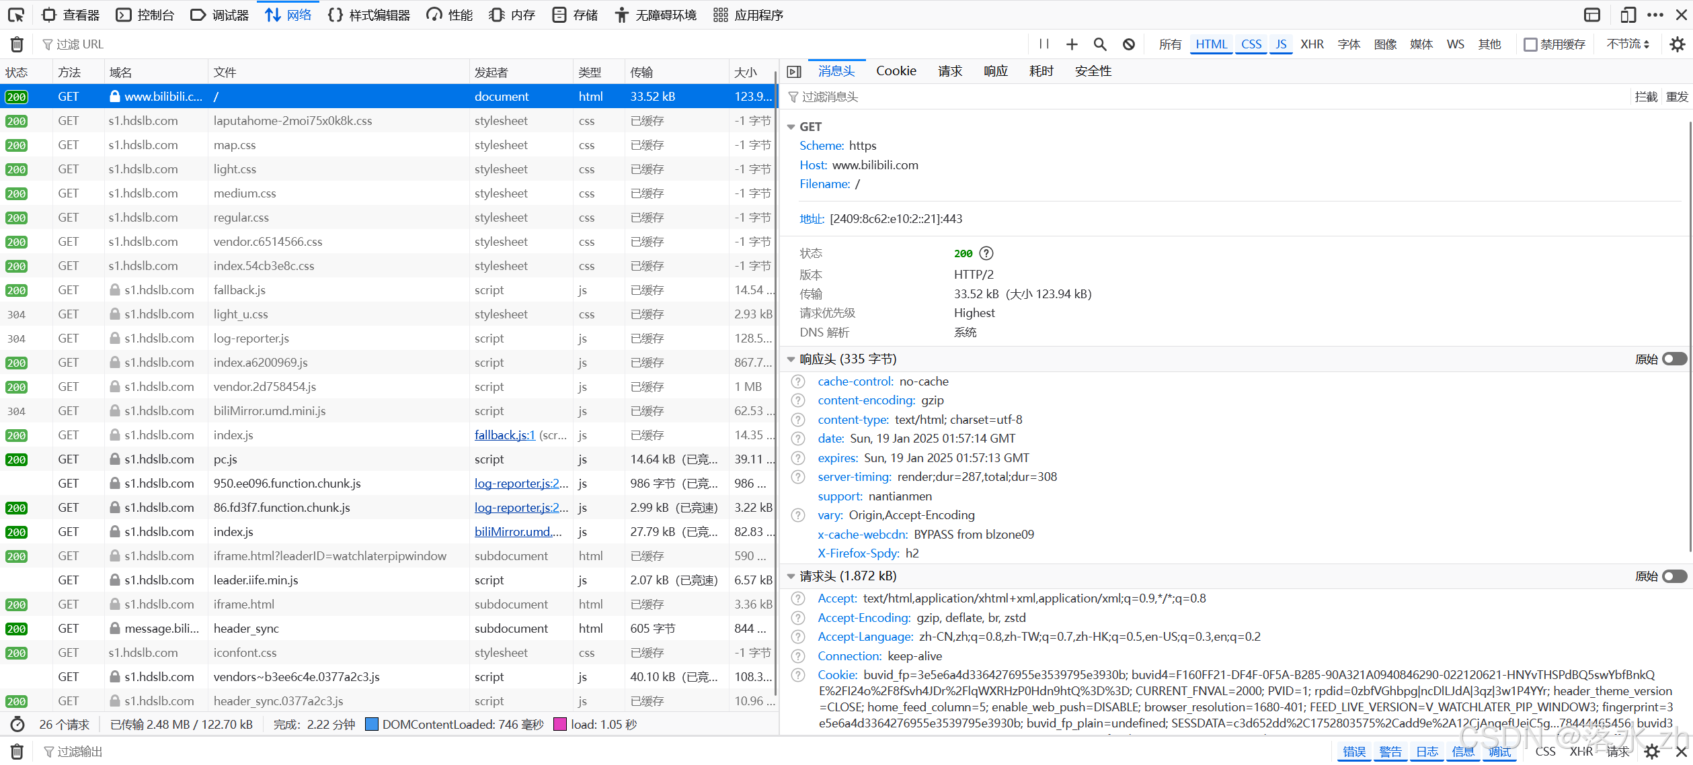Sort by the 状态 column header
This screenshot has width=1693, height=765.
tap(26, 72)
